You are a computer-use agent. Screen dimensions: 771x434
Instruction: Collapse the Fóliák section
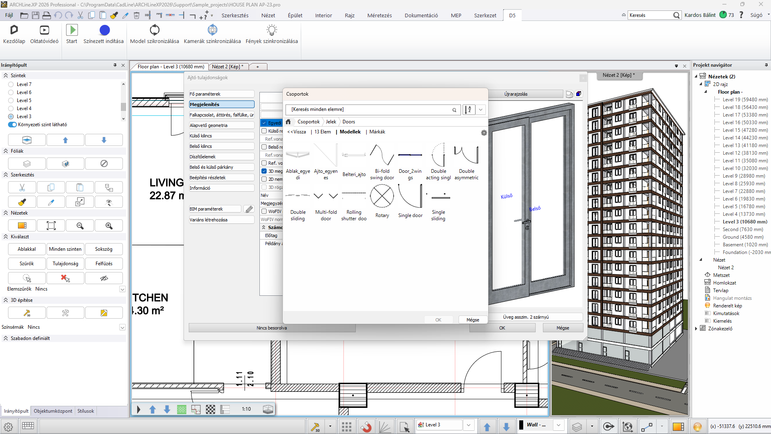pyautogui.click(x=6, y=151)
